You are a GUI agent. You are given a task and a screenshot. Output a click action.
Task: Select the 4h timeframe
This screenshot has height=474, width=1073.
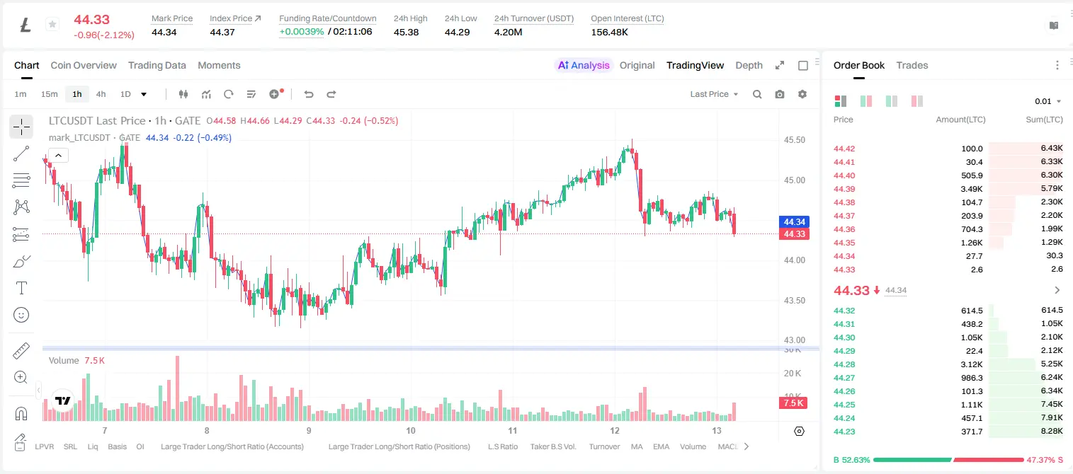[101, 94]
